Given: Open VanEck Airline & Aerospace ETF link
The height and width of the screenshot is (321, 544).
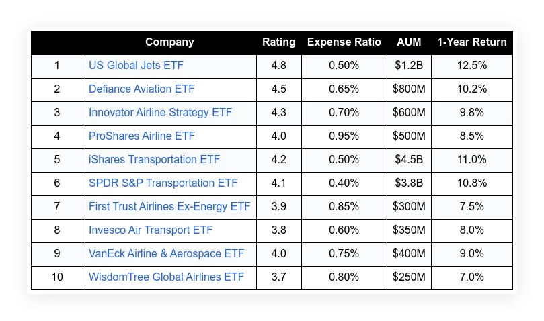Looking at the screenshot, I should pyautogui.click(x=166, y=254).
